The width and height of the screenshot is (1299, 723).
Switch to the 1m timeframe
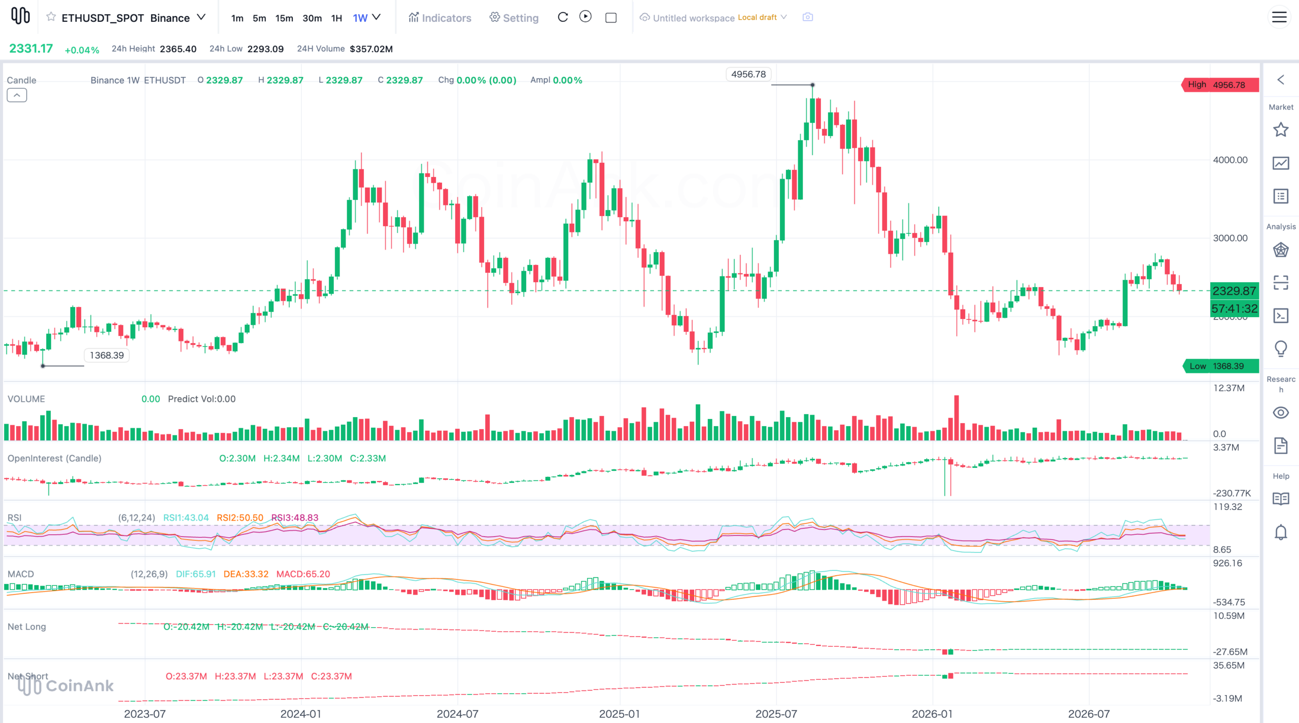tap(237, 18)
